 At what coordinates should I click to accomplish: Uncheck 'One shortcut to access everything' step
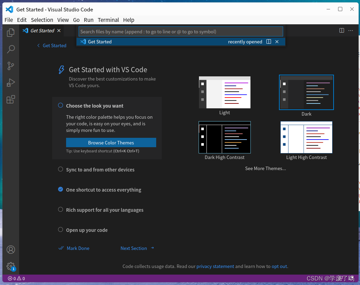point(61,189)
